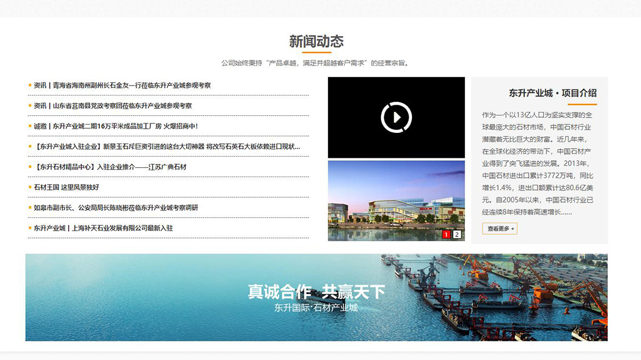Click the 东升产业城·项目介绍 heading

(552, 93)
